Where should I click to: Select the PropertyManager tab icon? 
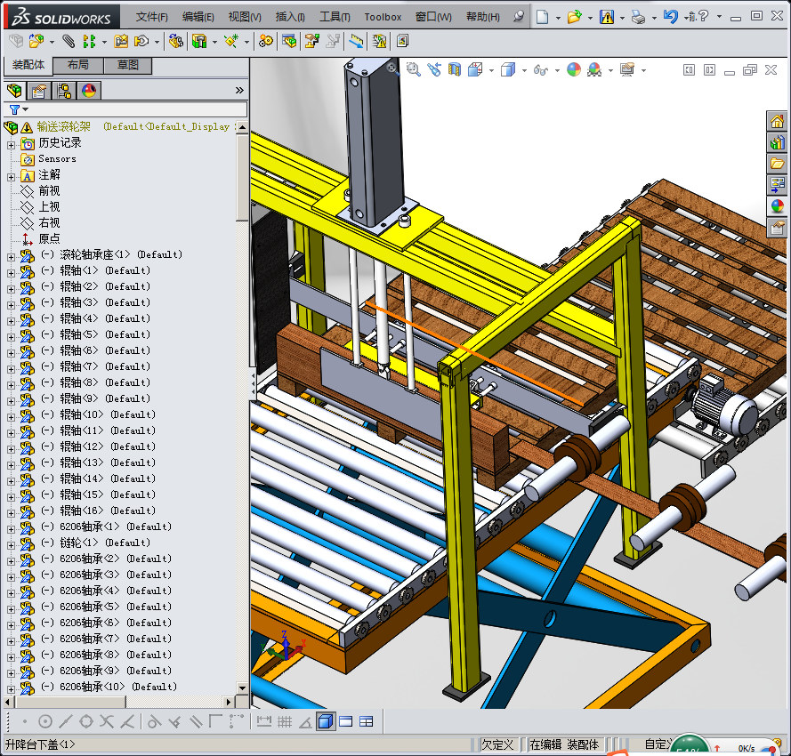(39, 90)
